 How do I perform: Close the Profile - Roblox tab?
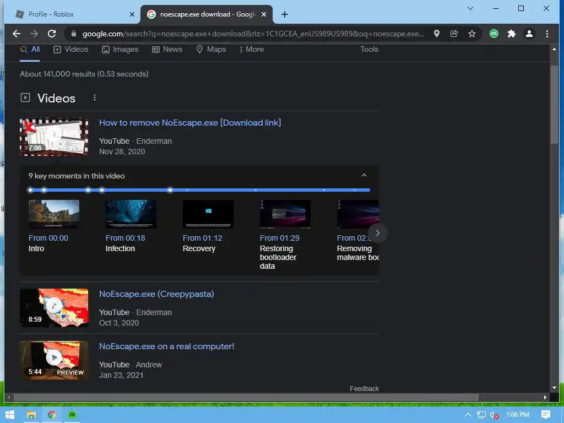click(132, 14)
